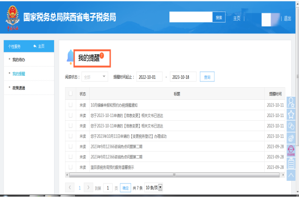Click the 主页 link in top header
The image size is (299, 197).
[237, 18]
